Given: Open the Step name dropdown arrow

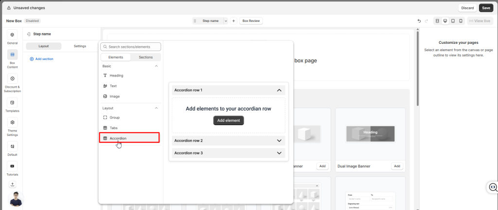Looking at the screenshot, I should 225,21.
